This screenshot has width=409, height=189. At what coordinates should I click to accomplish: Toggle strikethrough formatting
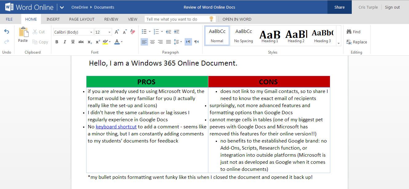coord(81,42)
